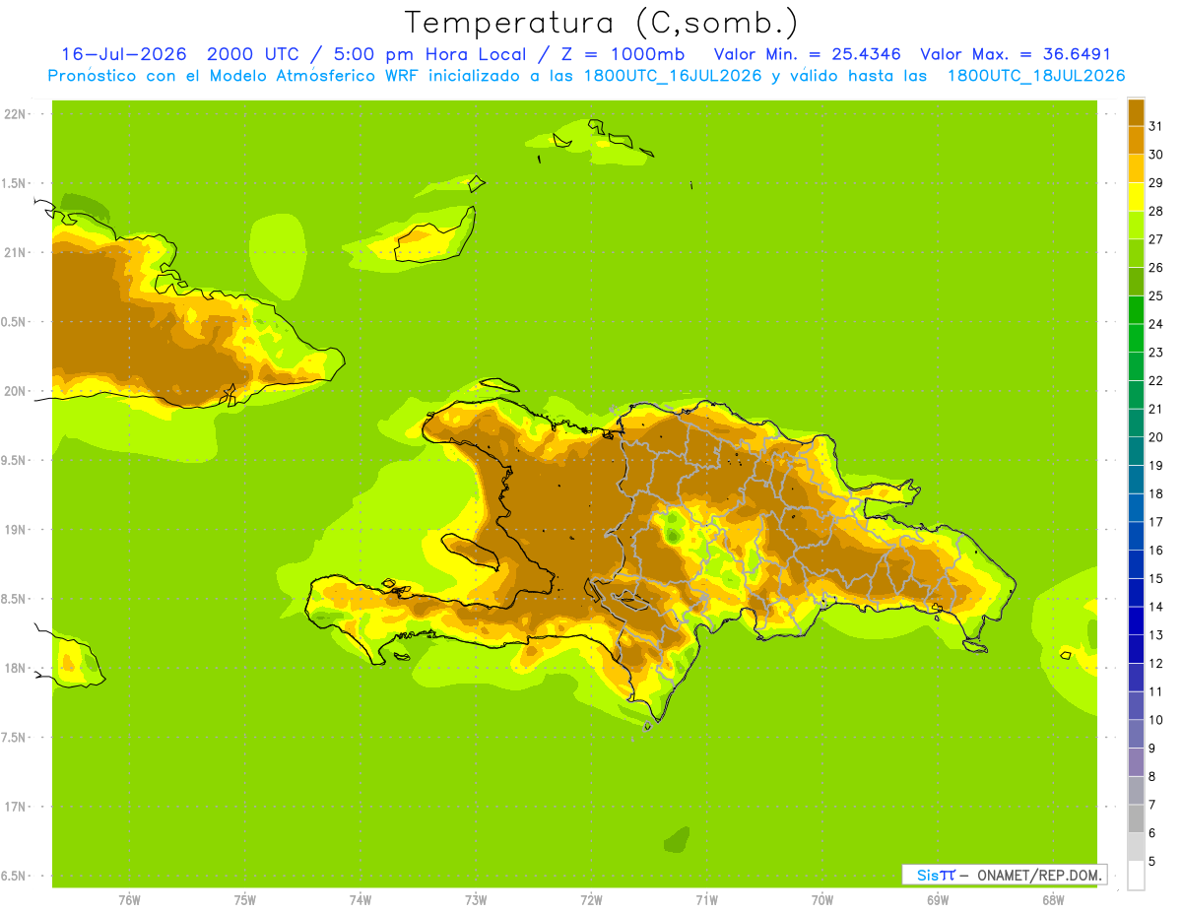
Task: Click the colorbar value label "14"
Action: [x=1155, y=607]
